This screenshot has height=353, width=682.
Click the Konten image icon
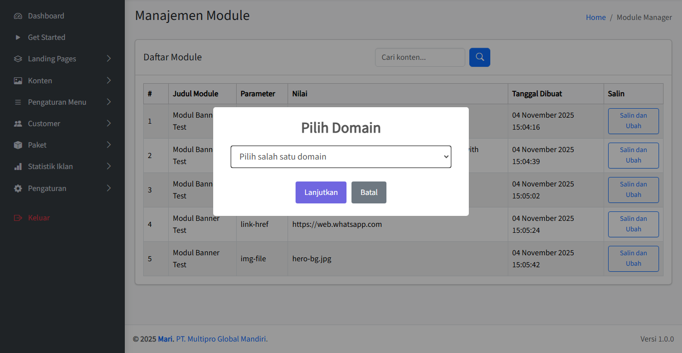tap(18, 81)
